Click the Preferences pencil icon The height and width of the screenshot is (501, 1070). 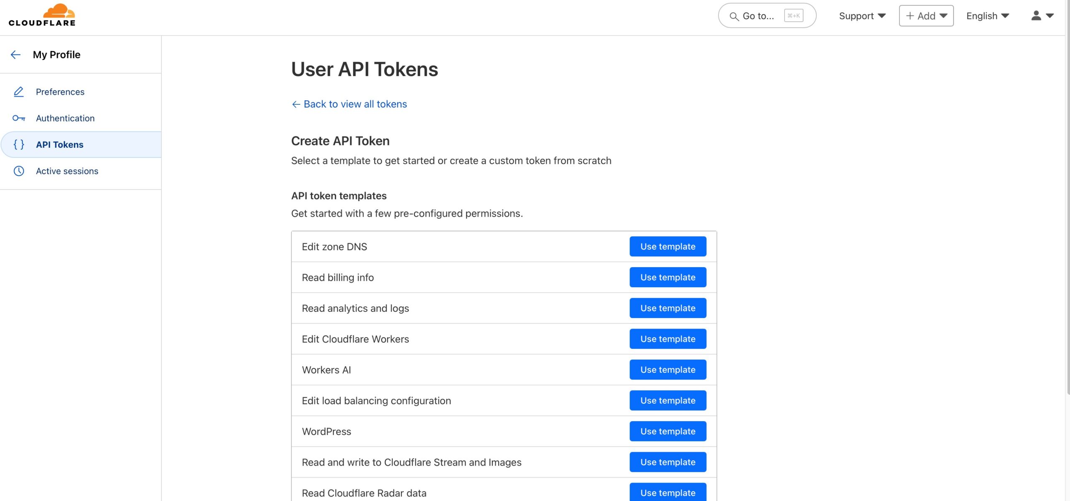19,92
